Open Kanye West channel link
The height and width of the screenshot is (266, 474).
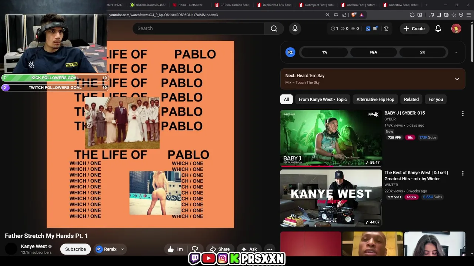tap(34, 246)
